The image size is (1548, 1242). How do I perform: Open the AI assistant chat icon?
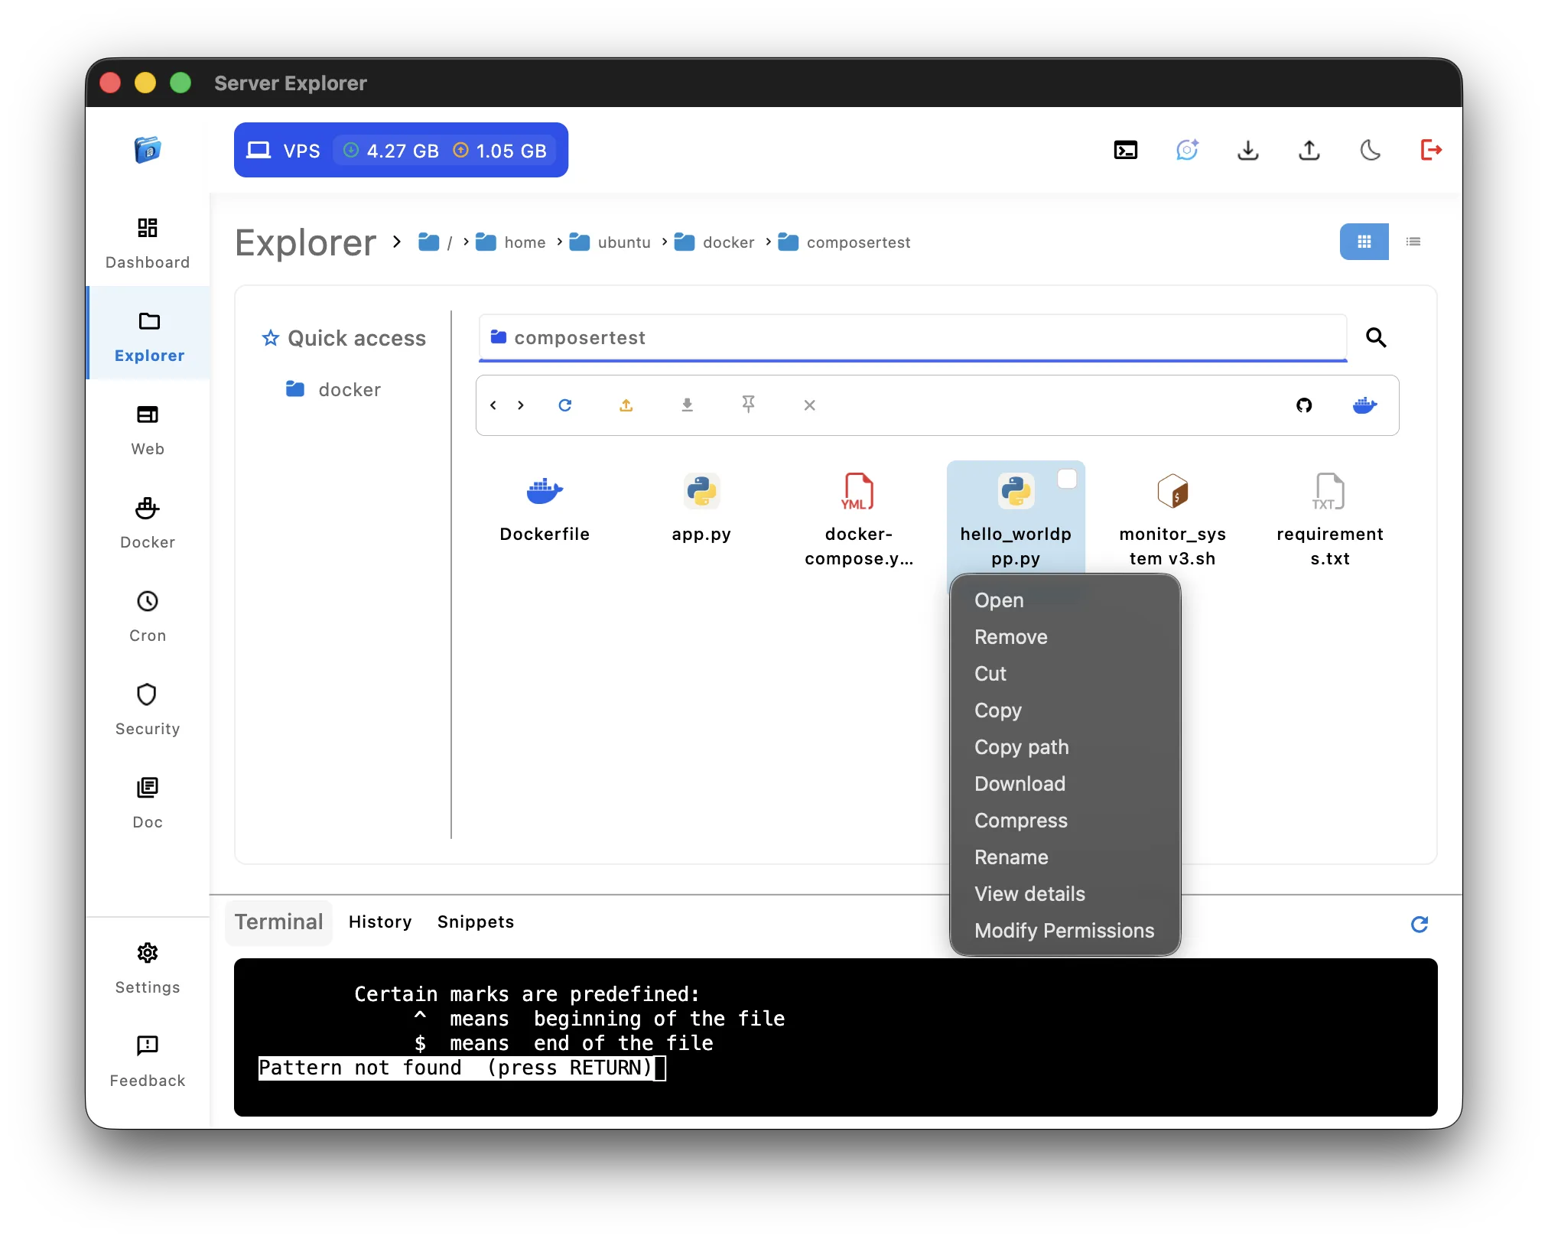tap(1186, 150)
